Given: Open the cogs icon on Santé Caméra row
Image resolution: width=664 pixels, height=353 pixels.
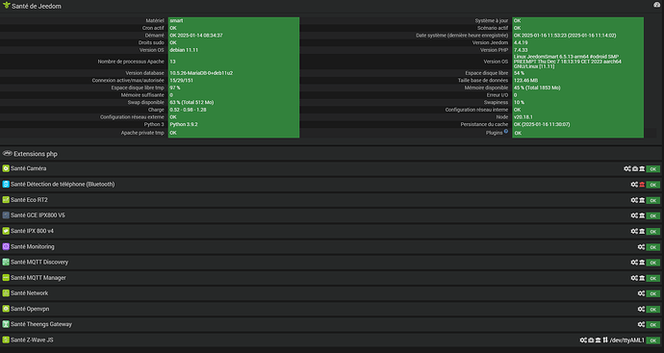Looking at the screenshot, I should pos(627,168).
